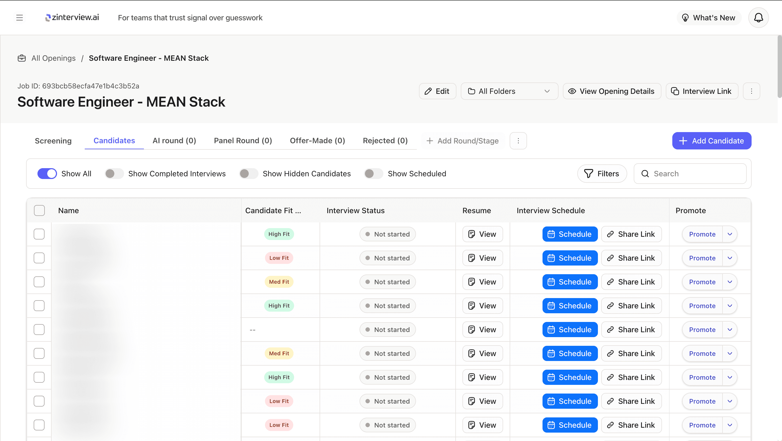Expand Promote arrow in second Med Fit row
Viewport: 782px width, 441px height.
pos(730,353)
